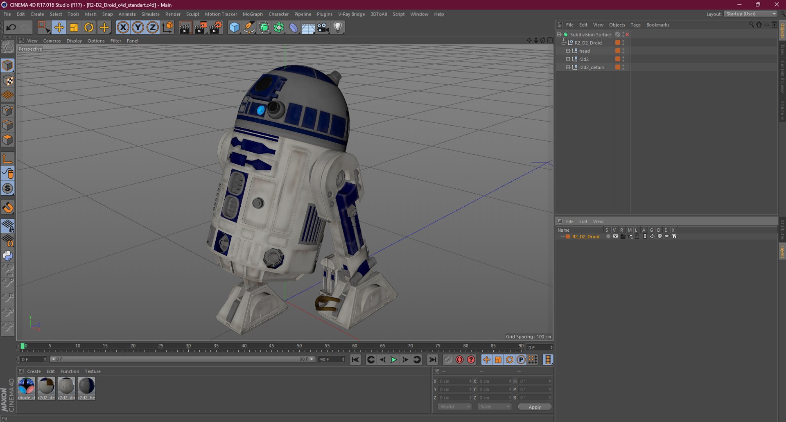Viewport: 786px width, 422px height.
Task: Toggle Z-axis lock
Action: [x=153, y=27]
